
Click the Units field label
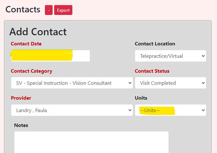[141, 98]
